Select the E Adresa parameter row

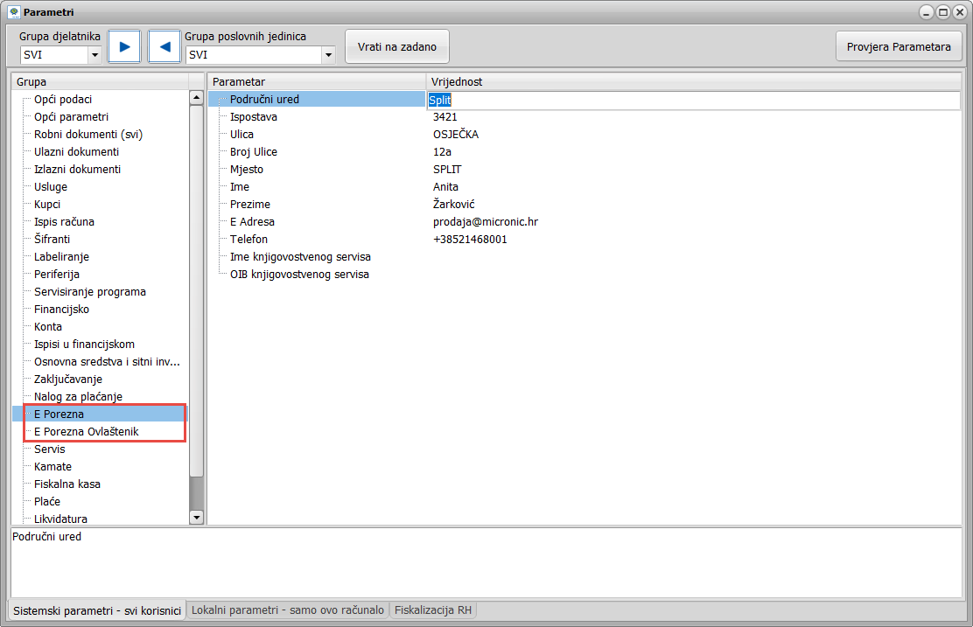[x=252, y=222]
